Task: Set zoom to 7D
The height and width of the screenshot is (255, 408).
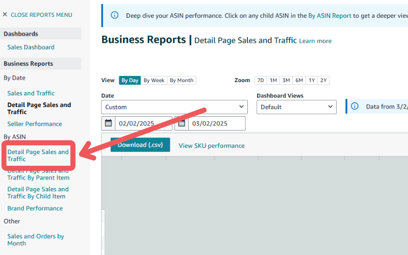Action: pyautogui.click(x=261, y=80)
